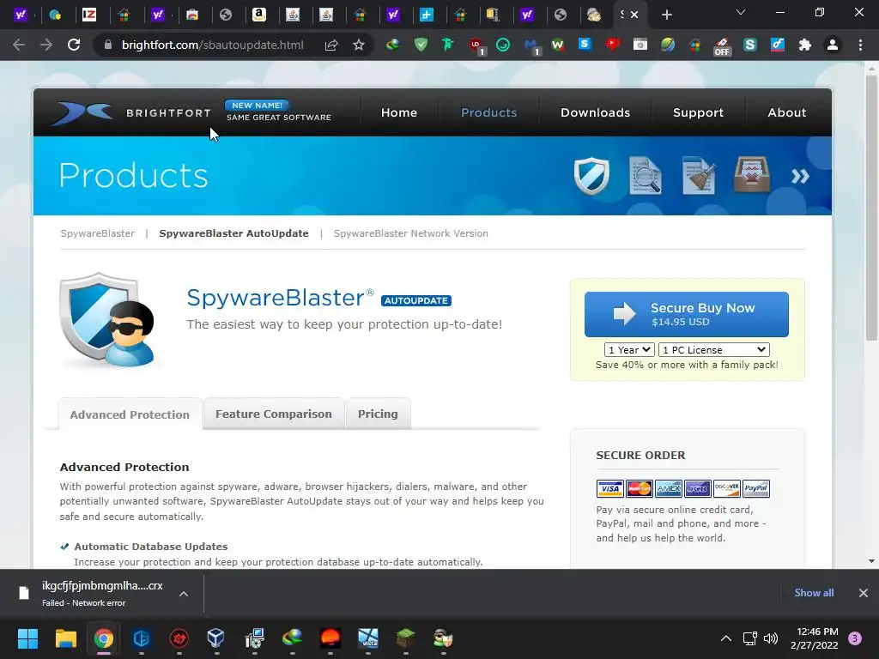Open the Support navigation item
The image size is (879, 659).
[698, 112]
